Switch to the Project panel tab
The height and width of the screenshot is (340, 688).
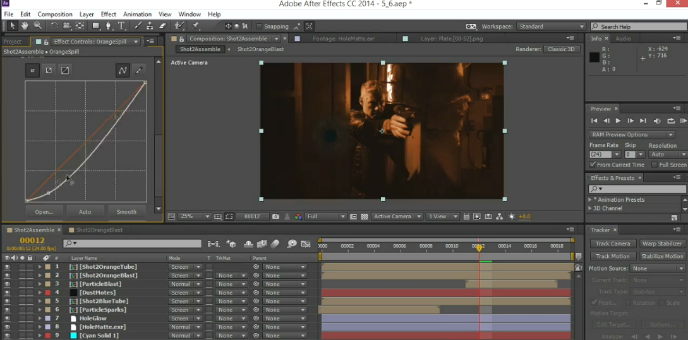(12, 42)
